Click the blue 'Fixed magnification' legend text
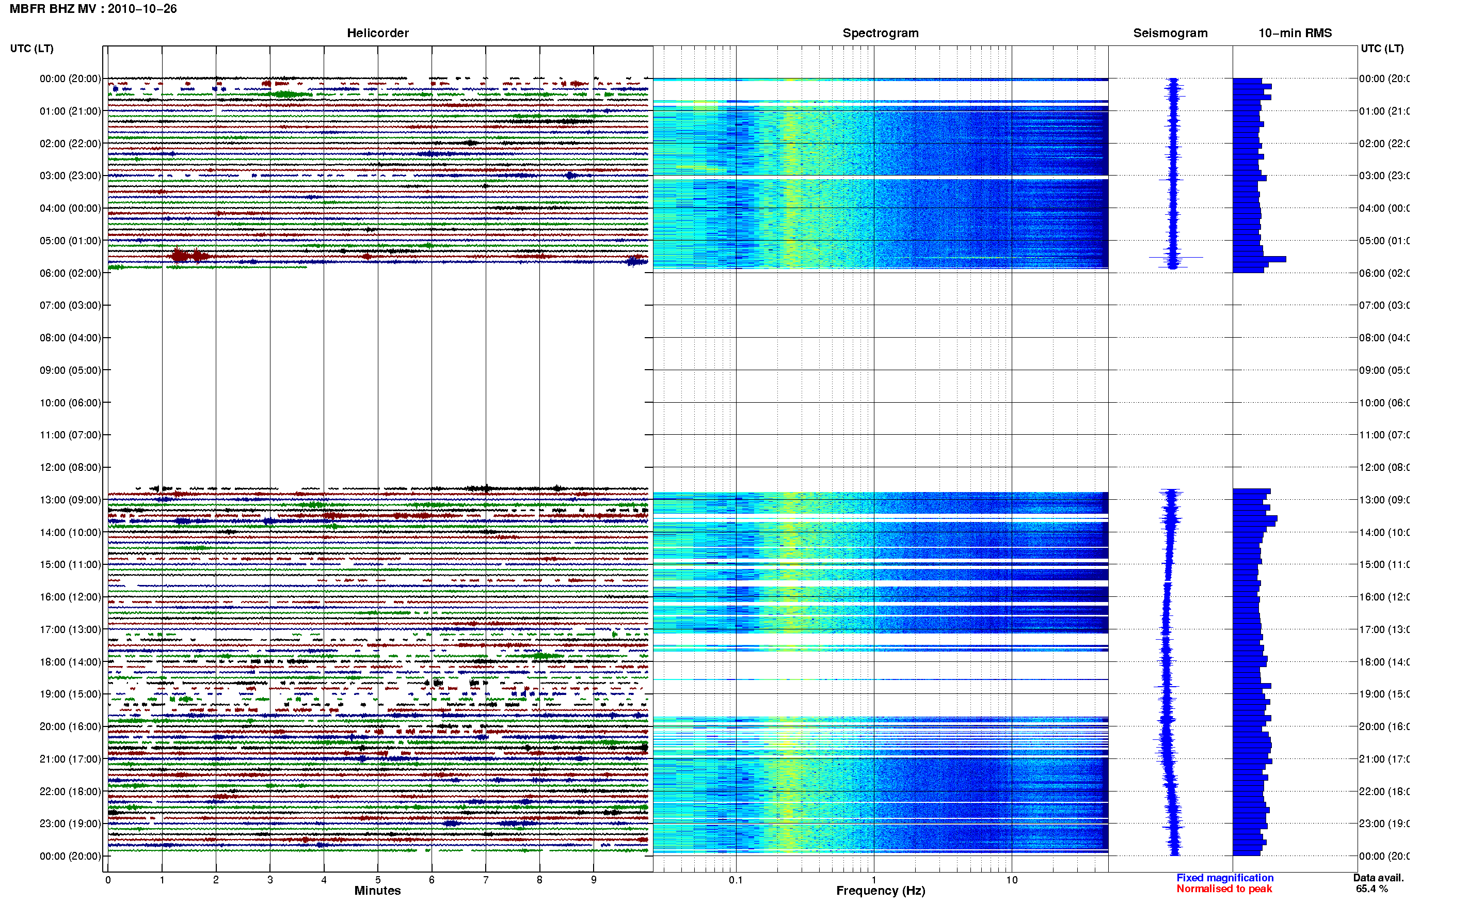 tap(1225, 878)
